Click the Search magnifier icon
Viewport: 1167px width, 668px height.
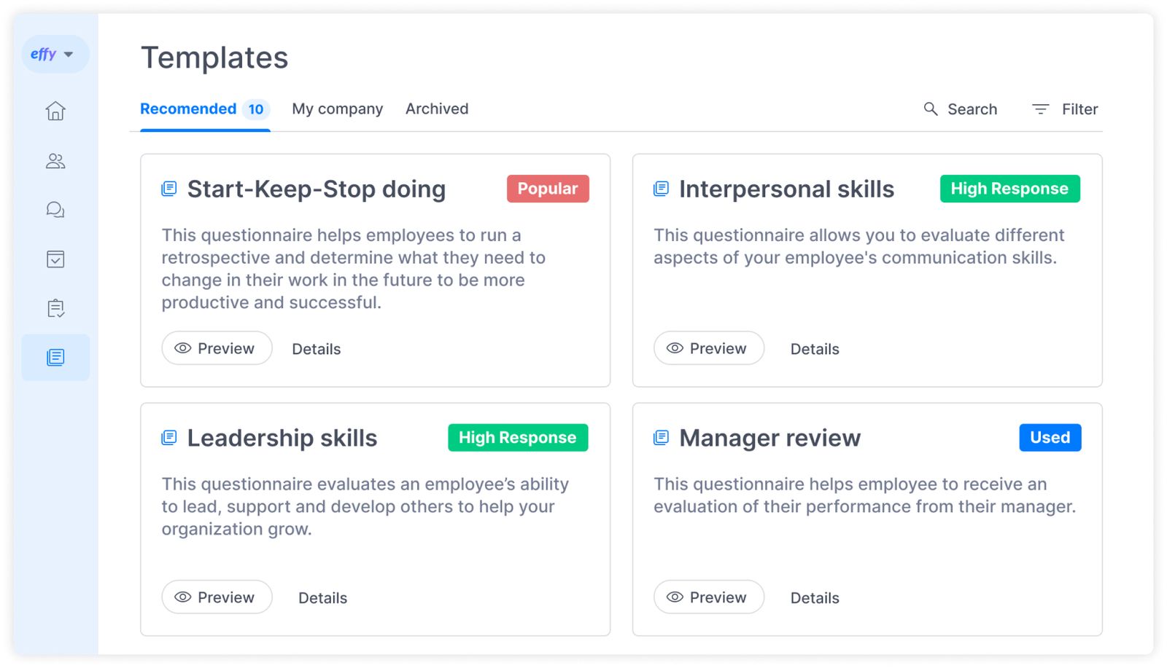point(930,109)
